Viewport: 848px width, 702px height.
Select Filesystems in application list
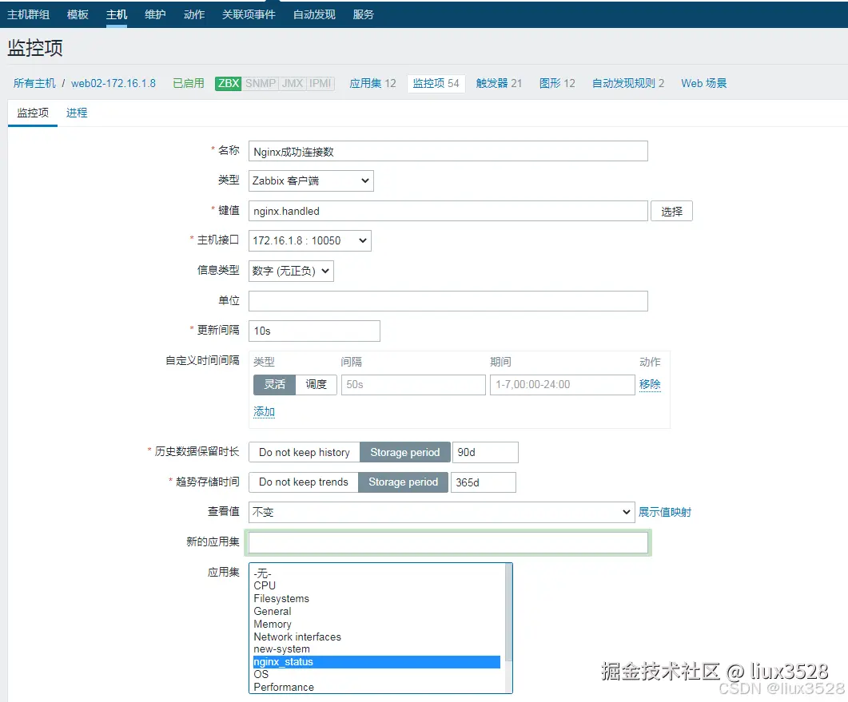(x=376, y=599)
